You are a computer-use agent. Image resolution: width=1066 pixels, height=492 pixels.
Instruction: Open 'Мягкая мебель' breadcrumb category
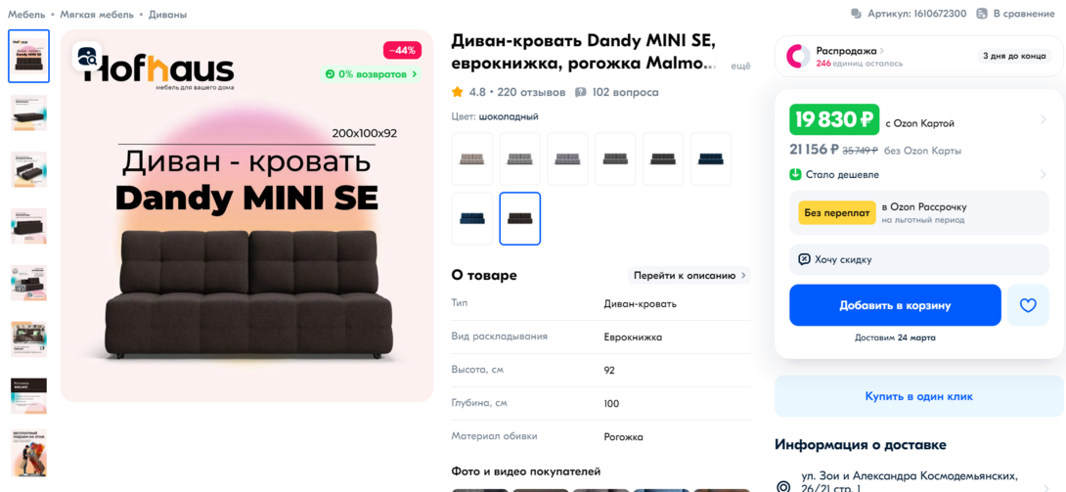[98, 15]
